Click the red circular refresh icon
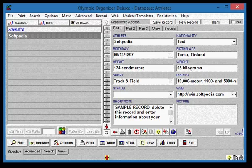 tap(136, 132)
